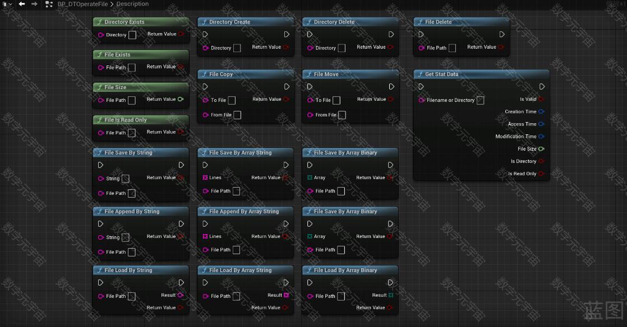Click File Path text box on File Size node
Screen dimensions: 627x327
coord(132,100)
